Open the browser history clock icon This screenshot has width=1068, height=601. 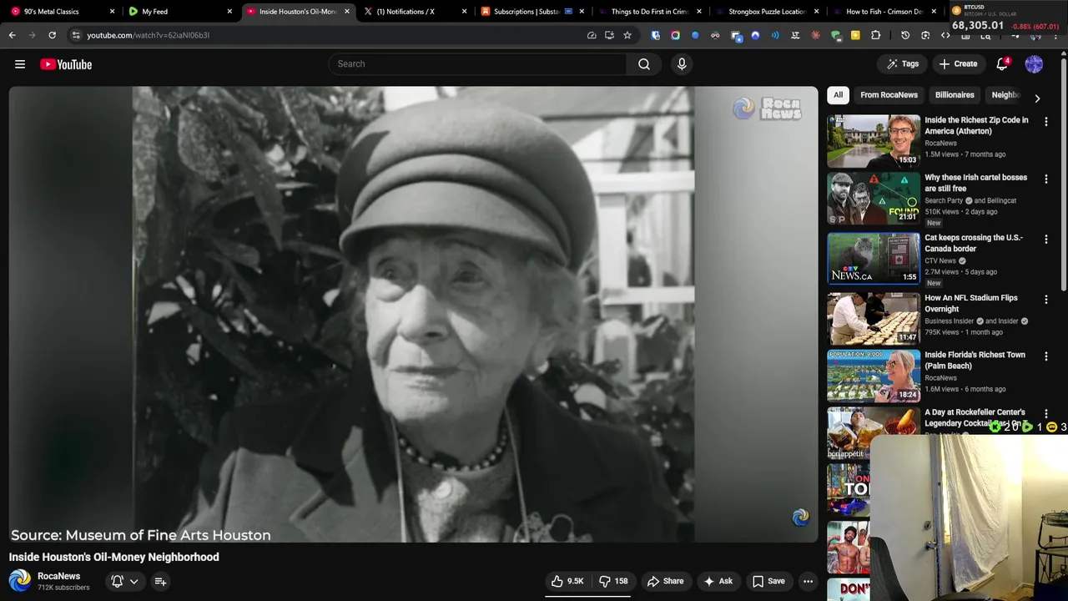pos(905,35)
